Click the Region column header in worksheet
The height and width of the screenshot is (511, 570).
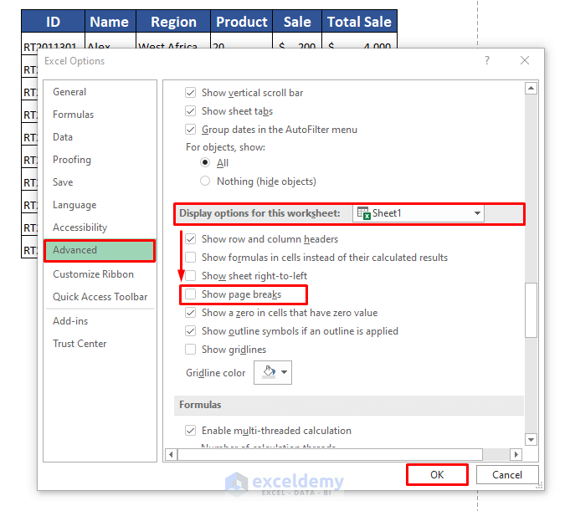click(173, 22)
